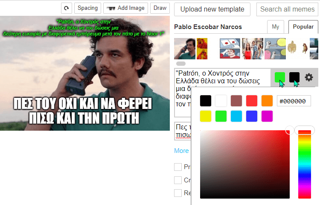This screenshot has height=205, width=320.
Task: Pick the green preset color
Action: [221, 116]
